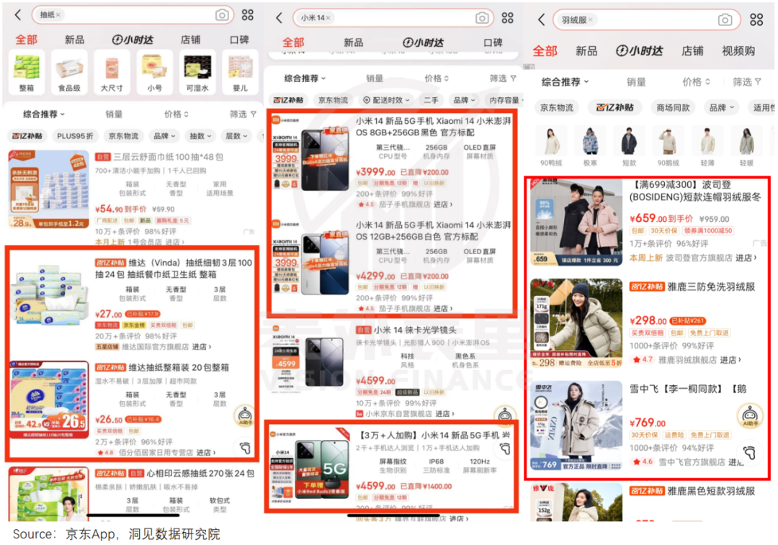Image resolution: width=778 pixels, height=545 pixels.
Task: Open footprint history icon in 羽绒服 results
Action: point(750,452)
